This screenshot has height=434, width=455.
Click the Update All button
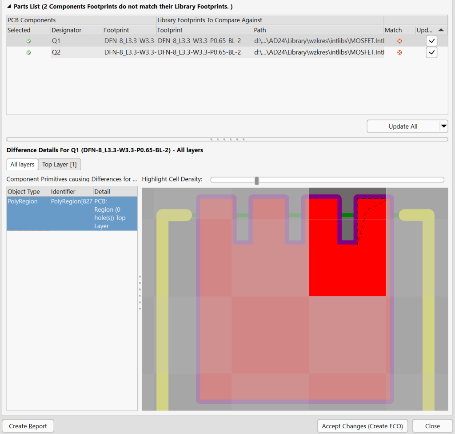[403, 126]
